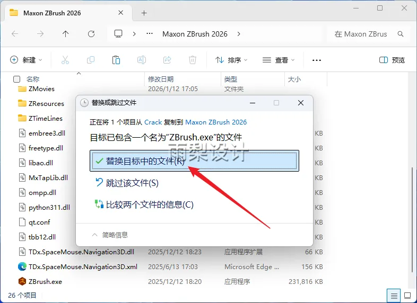Sort by the 名称 column header
417x303 pixels.
(33, 79)
